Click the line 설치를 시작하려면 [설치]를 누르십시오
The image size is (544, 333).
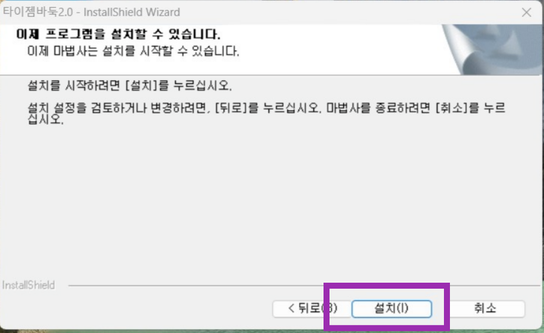[129, 85]
